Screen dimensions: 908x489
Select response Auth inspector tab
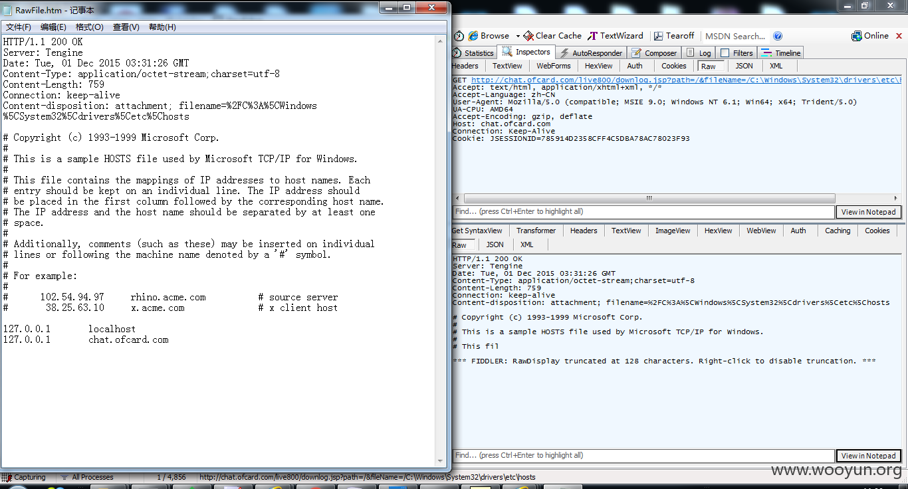click(798, 231)
